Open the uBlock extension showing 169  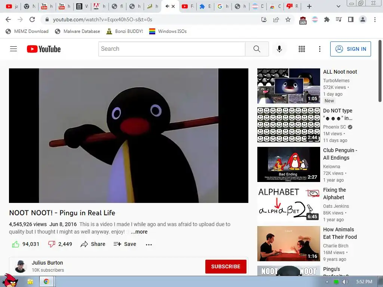coord(303,20)
